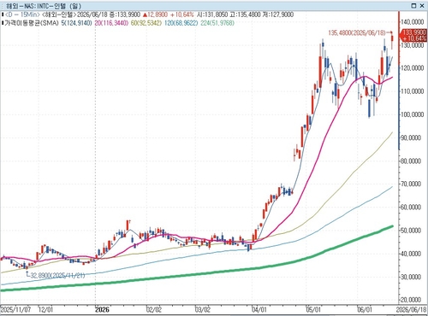Click the change value ▲12,8900
Image resolution: width=428 pixels, height=316 pixels.
(155, 15)
